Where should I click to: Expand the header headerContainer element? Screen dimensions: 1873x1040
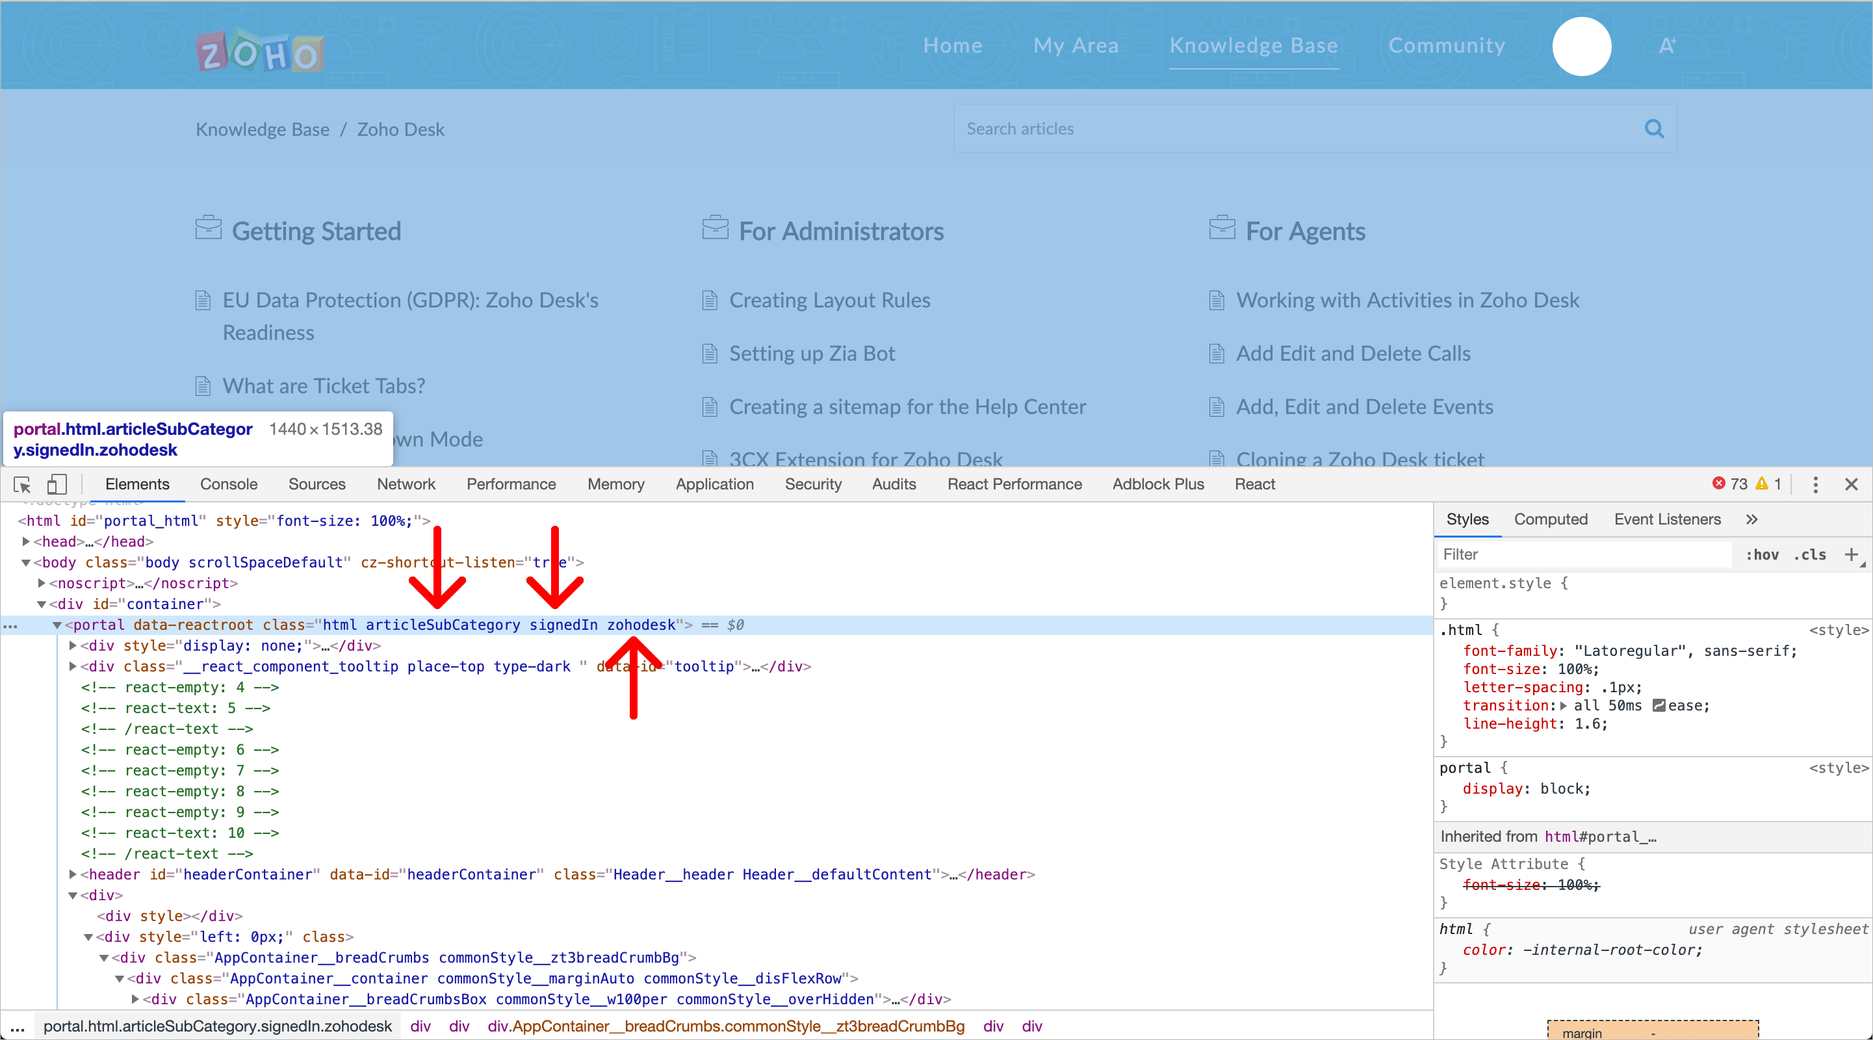coord(73,874)
